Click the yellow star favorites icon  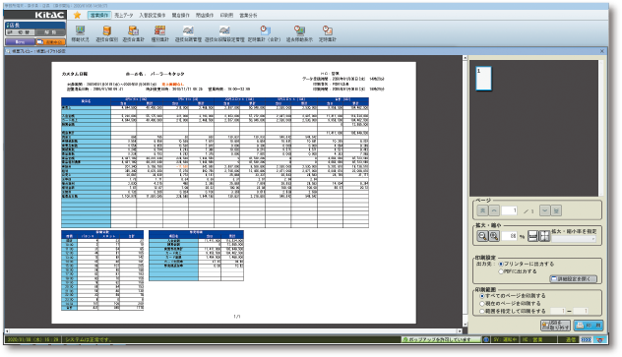tap(77, 15)
